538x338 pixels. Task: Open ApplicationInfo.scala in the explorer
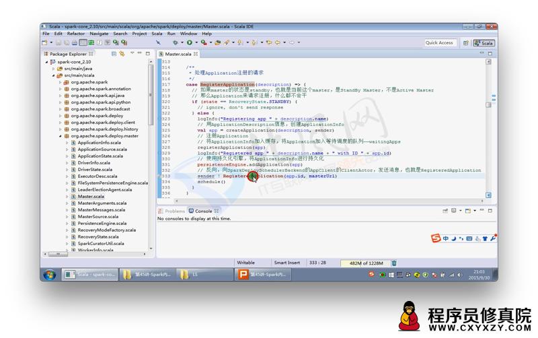tap(99, 143)
